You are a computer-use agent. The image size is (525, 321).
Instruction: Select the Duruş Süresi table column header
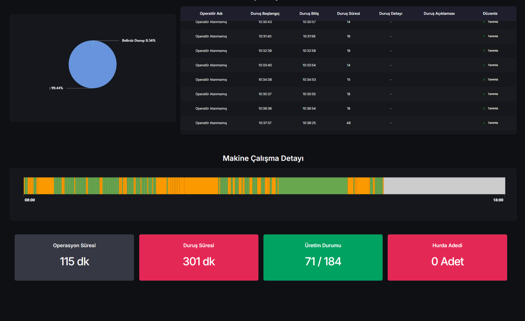tap(348, 14)
